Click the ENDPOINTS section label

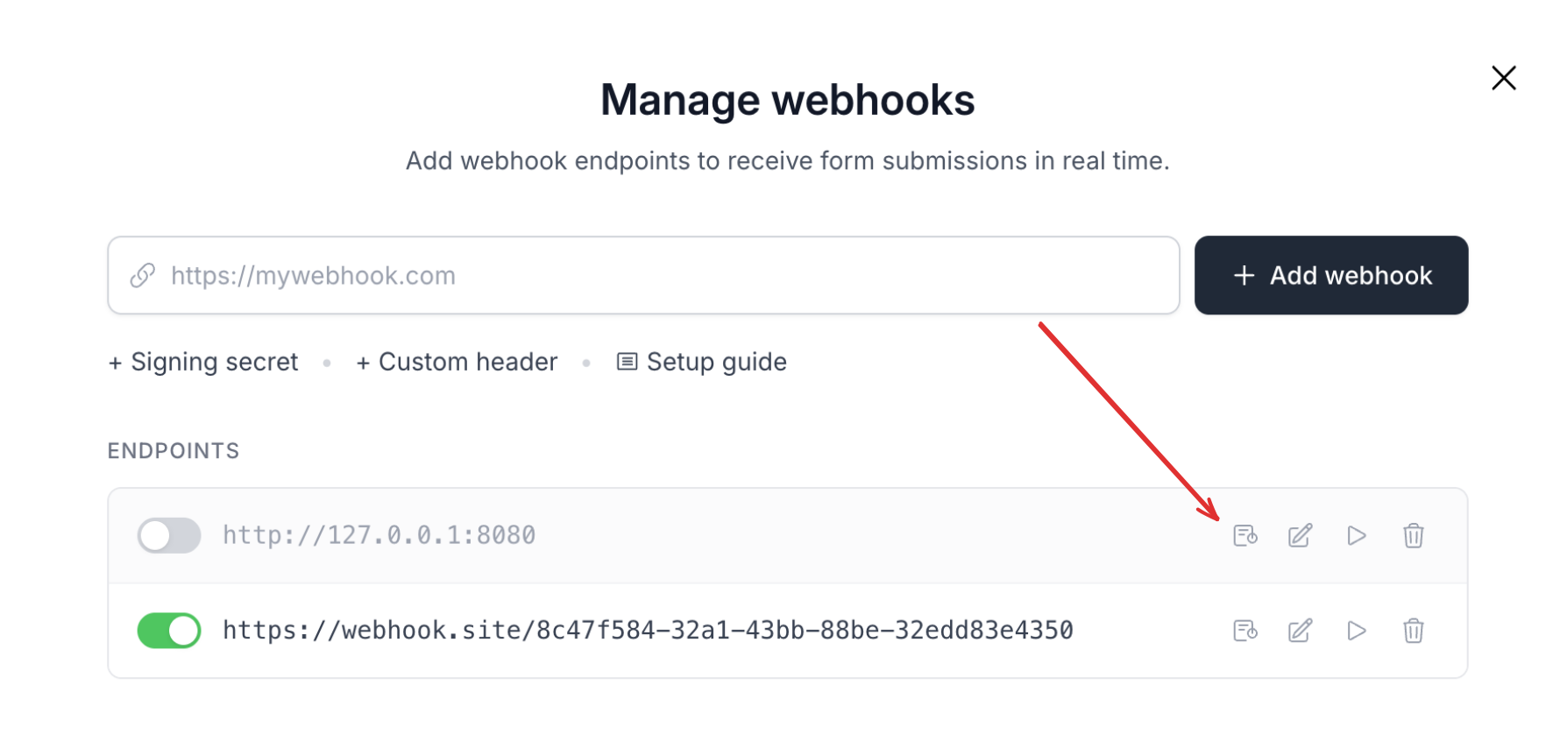coord(174,451)
